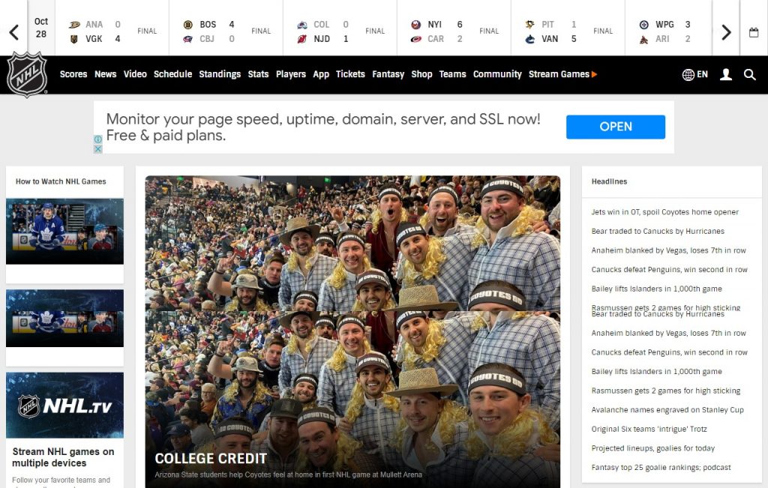Screen dimensions: 768x488
Task: Click the College Credit featured story image
Action: click(352, 330)
